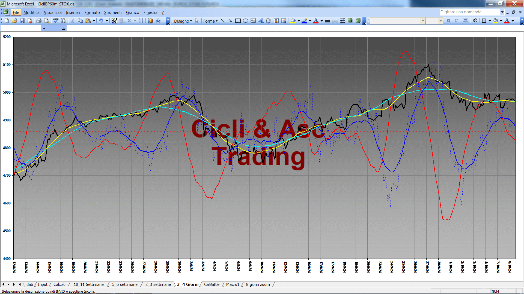Click the AutoSum sigma icon
Image resolution: width=524 pixels, height=294 pixels.
point(129,21)
